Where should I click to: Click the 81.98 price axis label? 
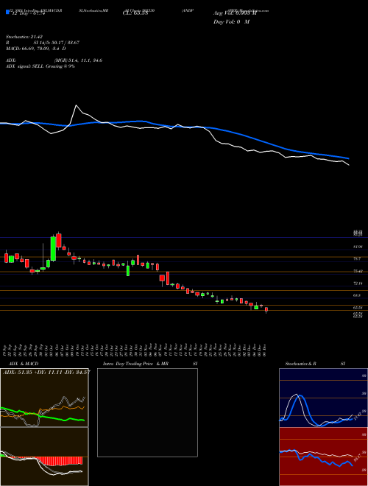point(358,247)
